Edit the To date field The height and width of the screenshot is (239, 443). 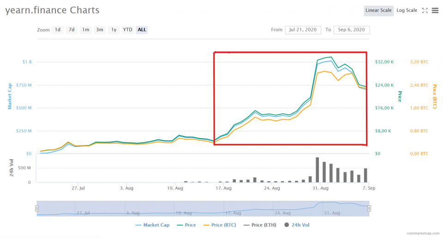pyautogui.click(x=352, y=30)
